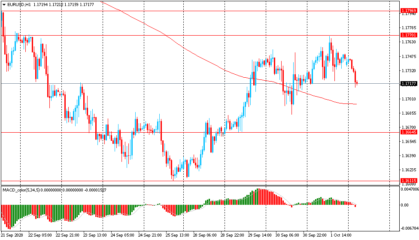Image resolution: width=419 pixels, height=240 pixels.
Task: Click the 24 Sep 05:00 time label
Action: (122, 235)
